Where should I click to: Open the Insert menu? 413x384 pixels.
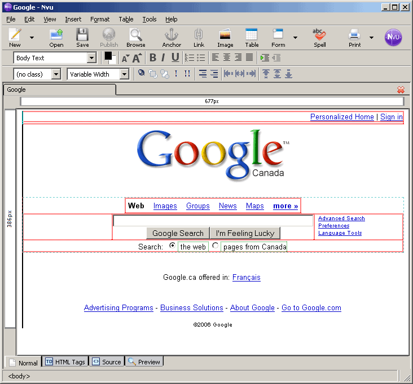pos(73,19)
